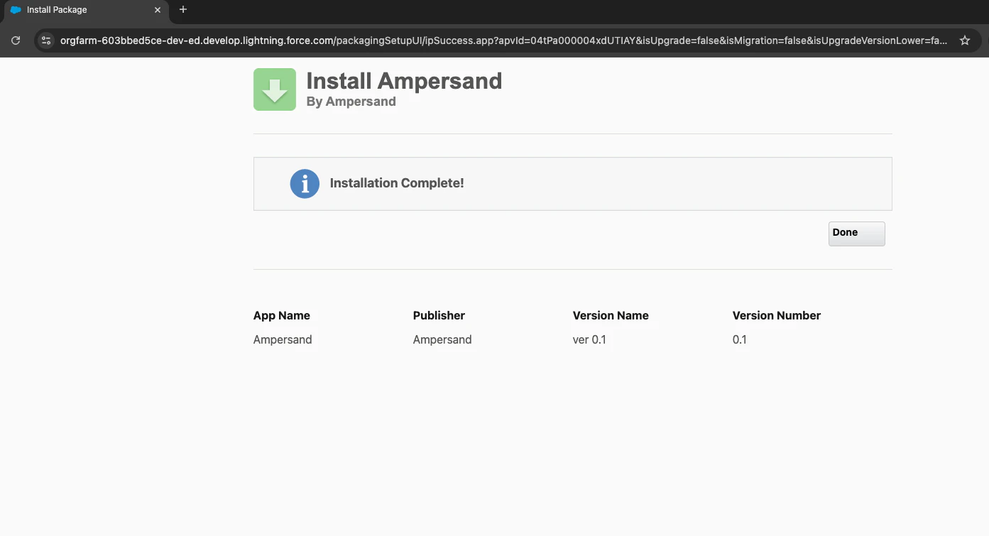The height and width of the screenshot is (536, 989).
Task: Click the Done button
Action: [856, 233]
